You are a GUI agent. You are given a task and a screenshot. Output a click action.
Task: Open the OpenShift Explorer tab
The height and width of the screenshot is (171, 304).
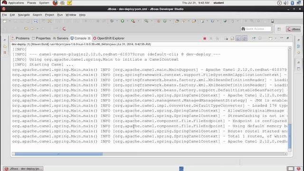(109, 38)
